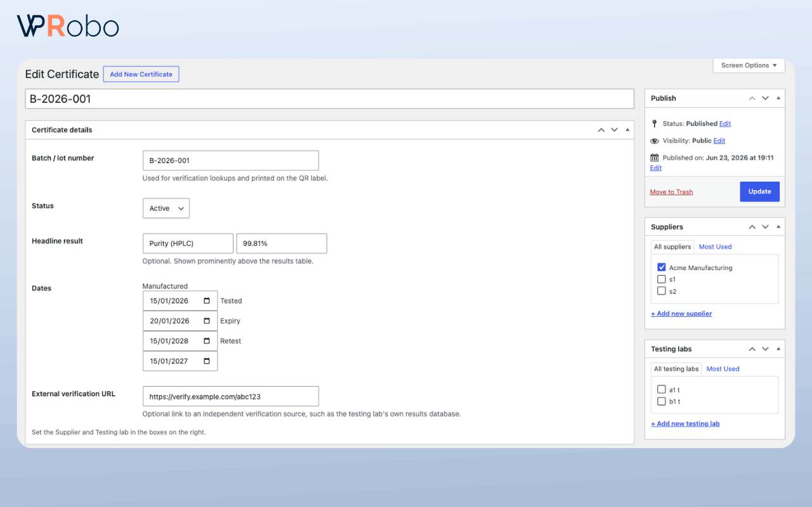Switch to Most Used suppliers tab
The height and width of the screenshot is (507, 812).
point(715,247)
